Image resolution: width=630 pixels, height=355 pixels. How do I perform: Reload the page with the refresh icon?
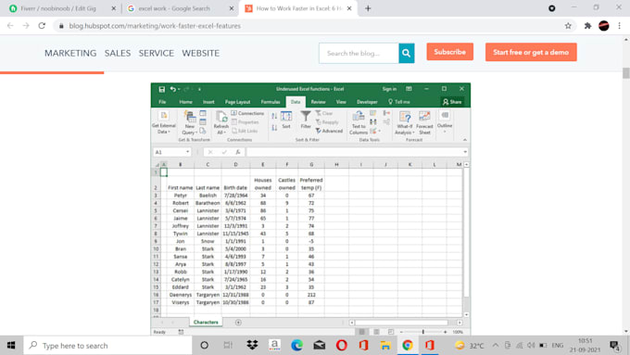(42, 26)
